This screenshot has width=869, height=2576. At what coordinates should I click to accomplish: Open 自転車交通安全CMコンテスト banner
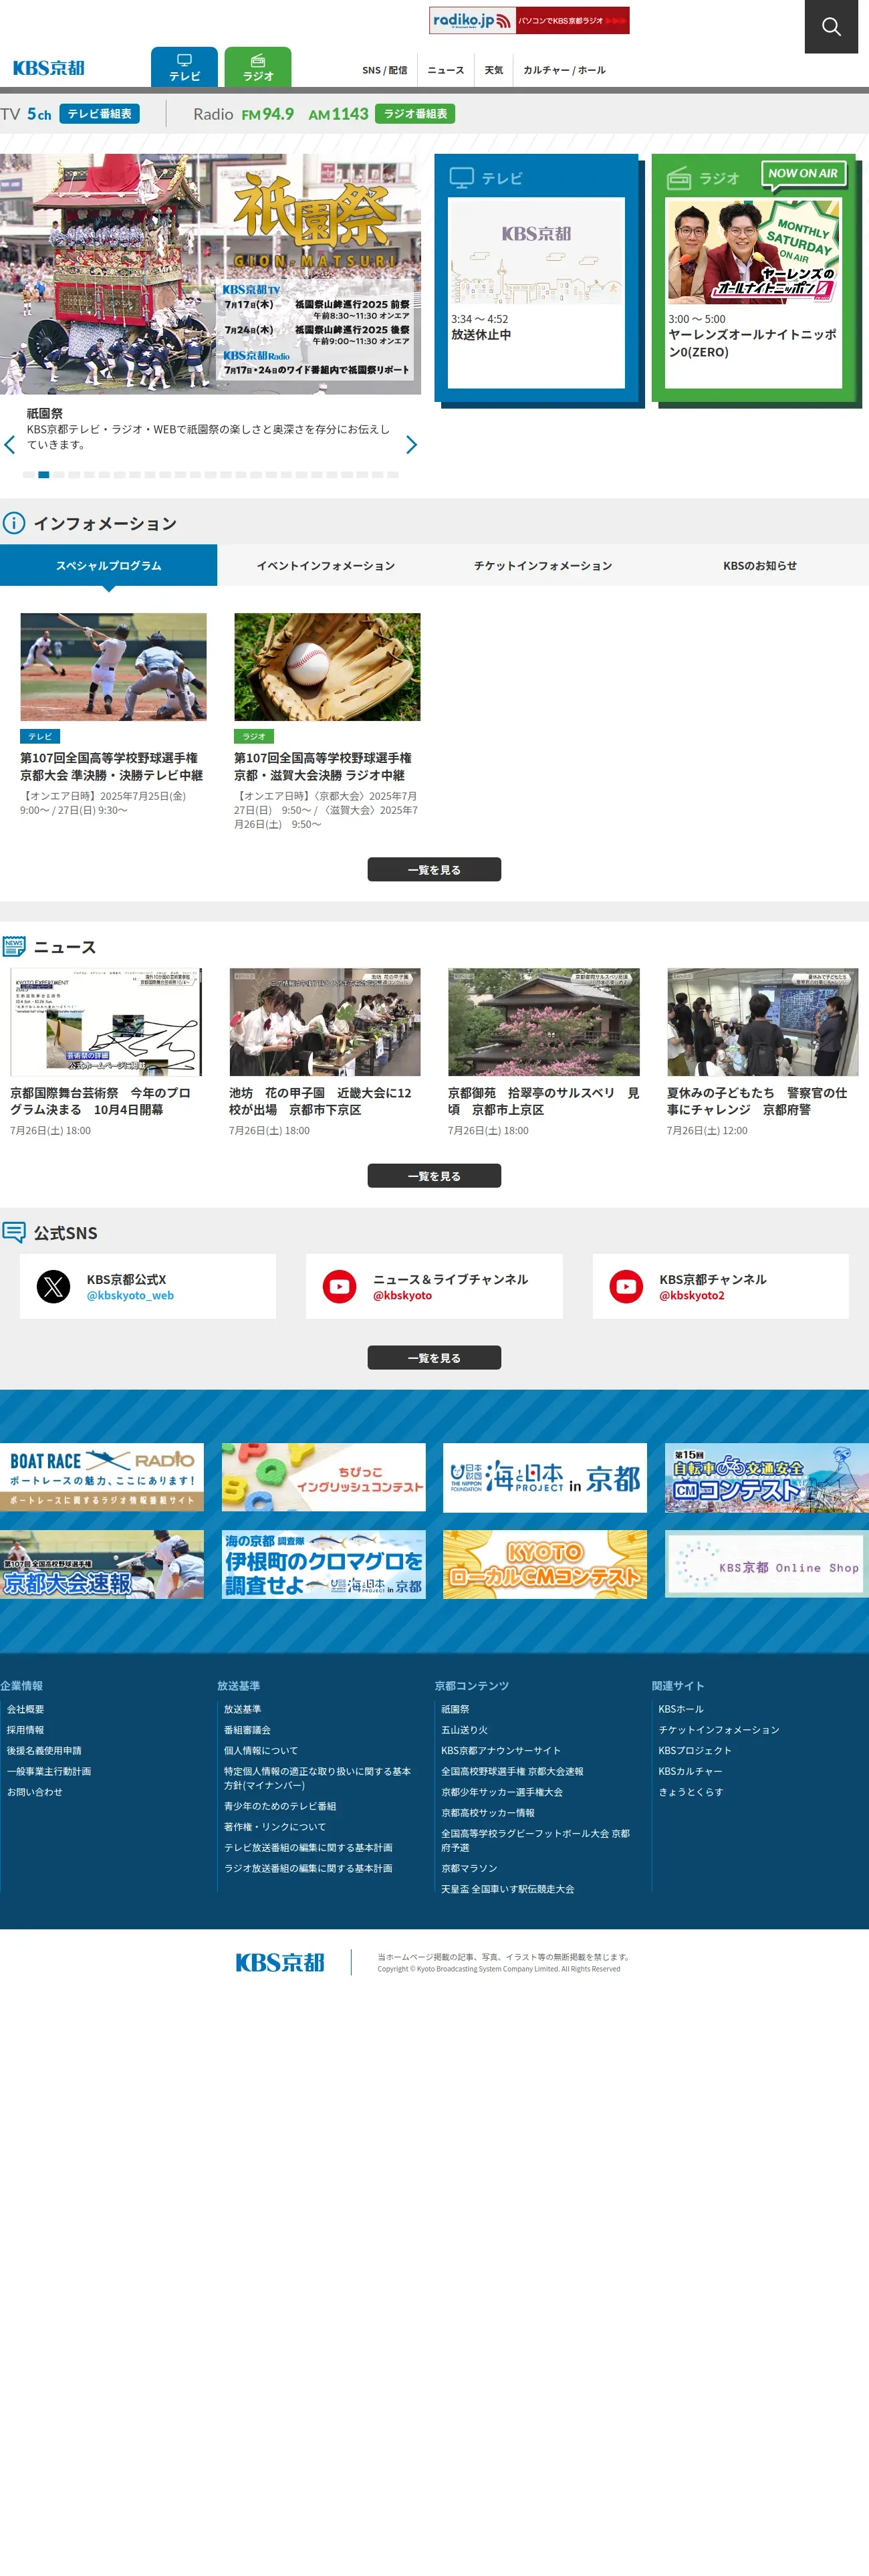(767, 1477)
